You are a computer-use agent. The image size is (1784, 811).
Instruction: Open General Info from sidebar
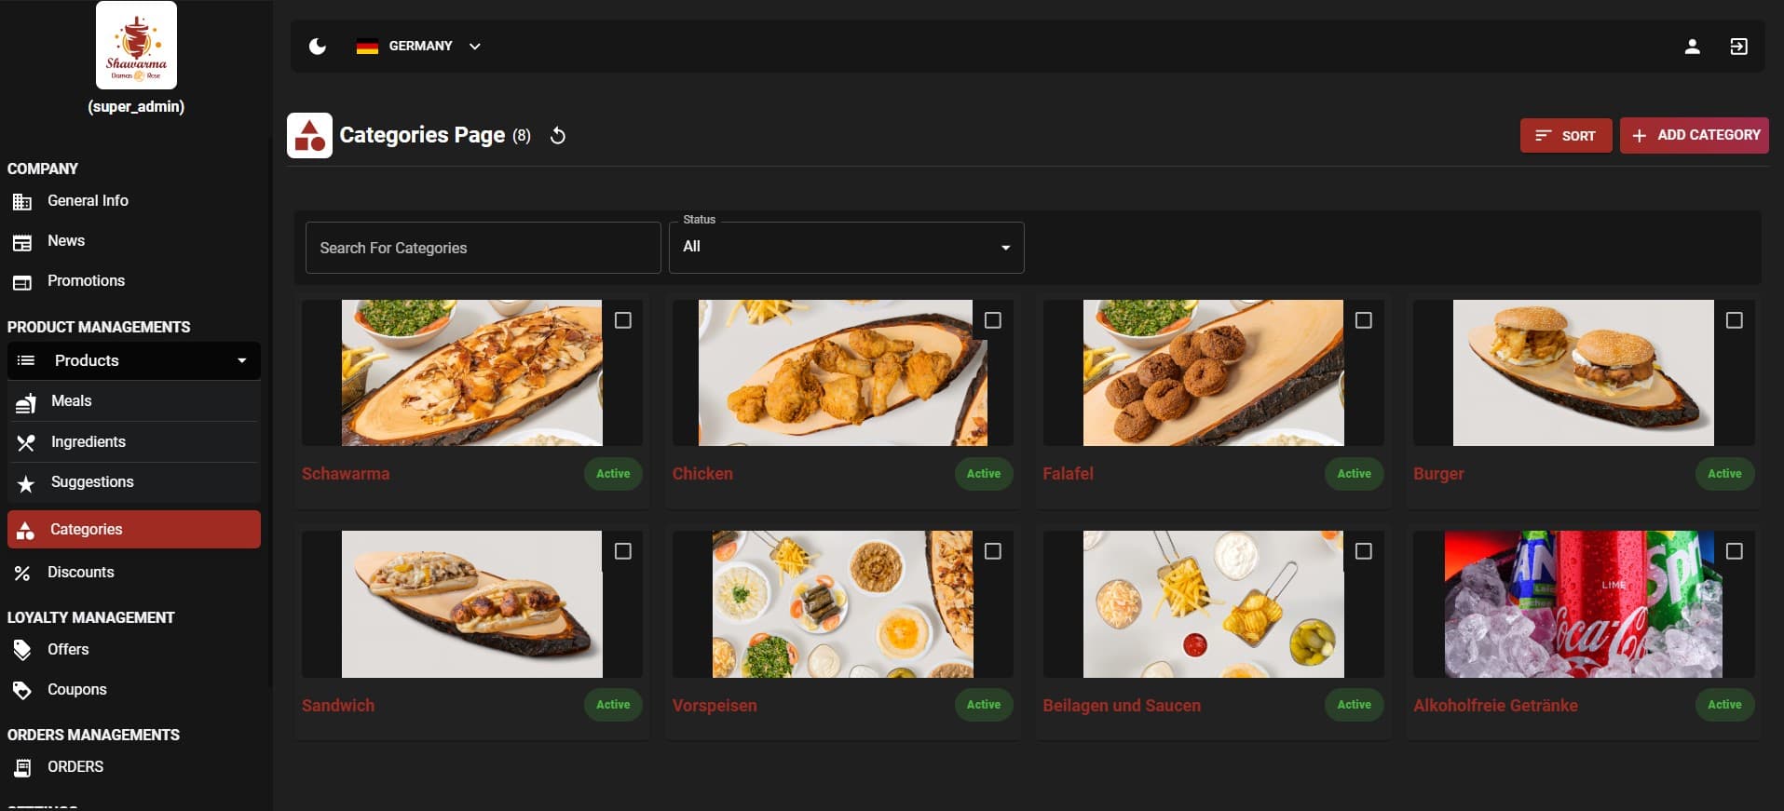pyautogui.click(x=88, y=201)
